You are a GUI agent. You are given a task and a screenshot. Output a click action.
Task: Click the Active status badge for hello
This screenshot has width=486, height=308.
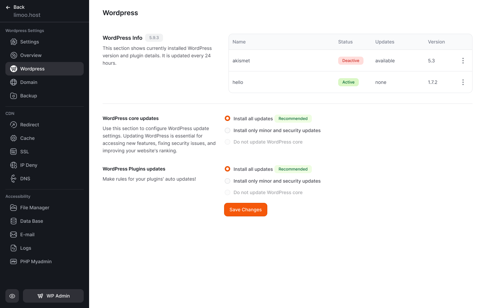click(x=348, y=82)
